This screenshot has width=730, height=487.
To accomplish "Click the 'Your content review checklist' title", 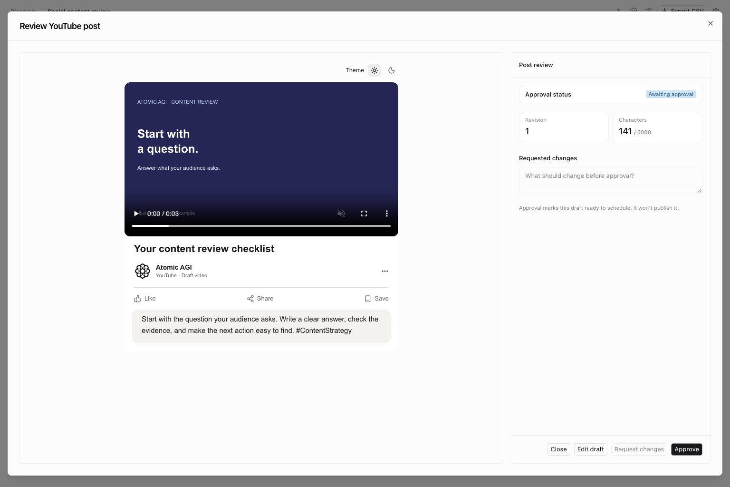I will point(204,249).
